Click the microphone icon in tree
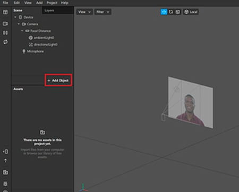The height and width of the screenshot is (192, 239). (24, 51)
